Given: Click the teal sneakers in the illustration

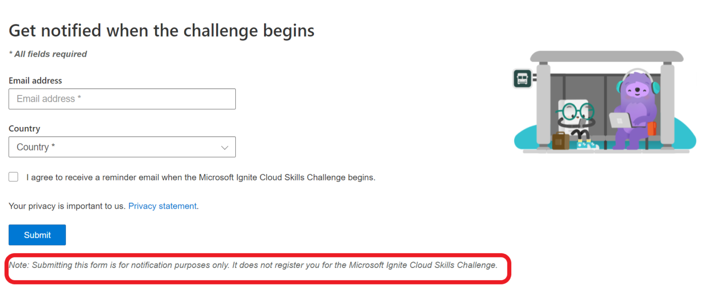Looking at the screenshot, I should click(587, 145).
